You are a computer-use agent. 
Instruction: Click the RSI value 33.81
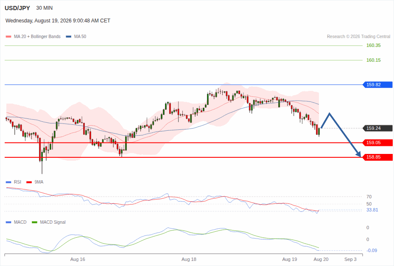(372, 210)
